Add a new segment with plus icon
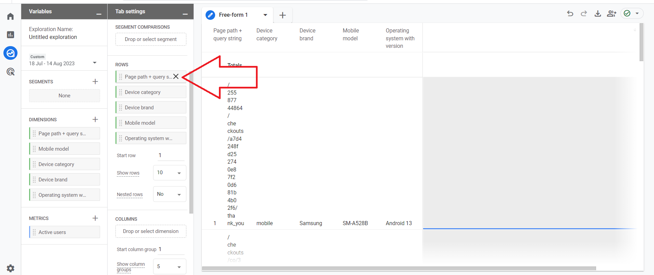The width and height of the screenshot is (654, 275). tap(95, 81)
